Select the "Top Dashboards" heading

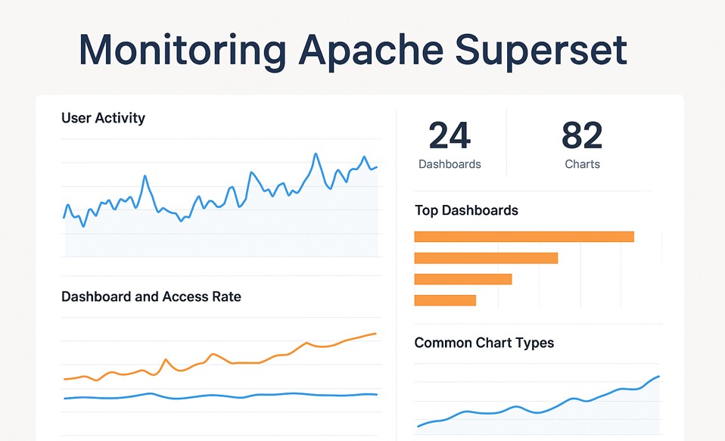[466, 210]
